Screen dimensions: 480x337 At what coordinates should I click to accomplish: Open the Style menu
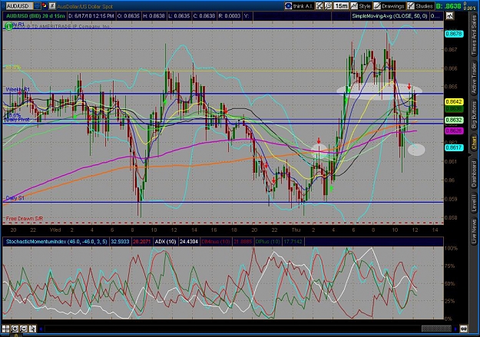[361, 6]
